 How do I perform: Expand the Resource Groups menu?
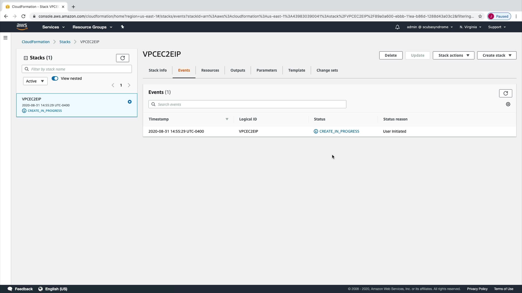(x=92, y=27)
